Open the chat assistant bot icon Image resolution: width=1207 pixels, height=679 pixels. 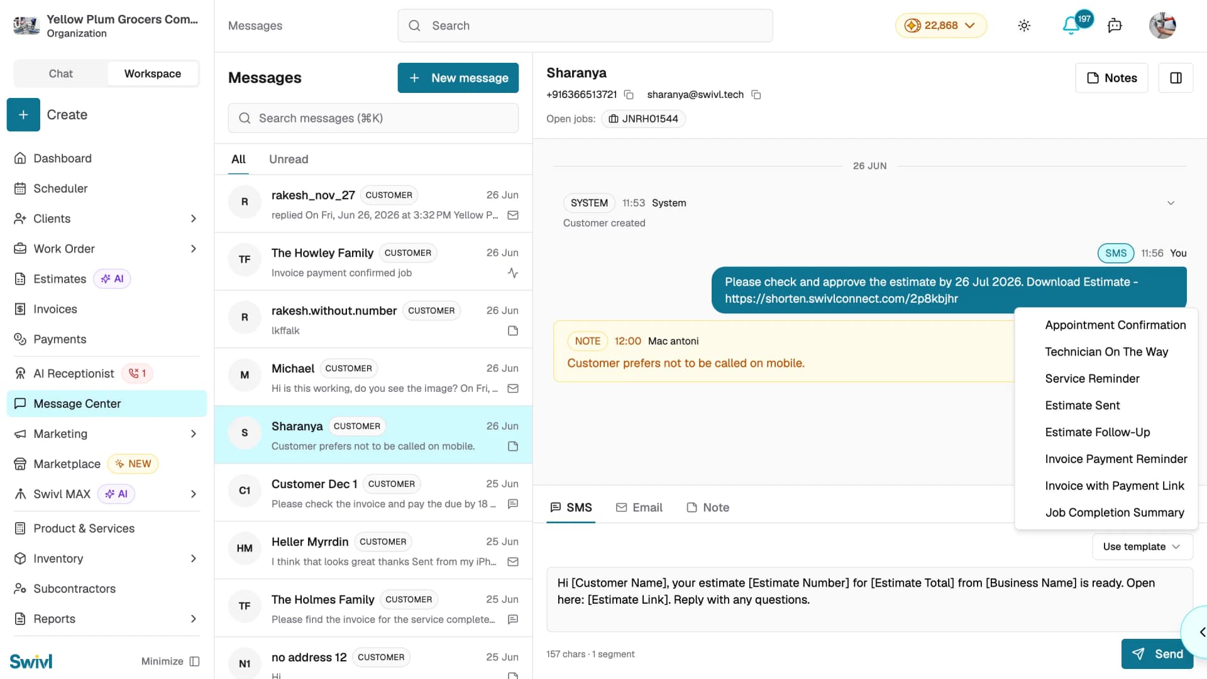click(1115, 26)
